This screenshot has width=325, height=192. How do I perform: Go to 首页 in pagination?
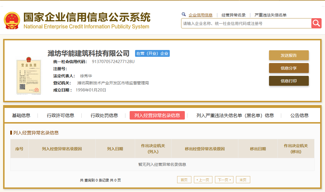coord(184,180)
